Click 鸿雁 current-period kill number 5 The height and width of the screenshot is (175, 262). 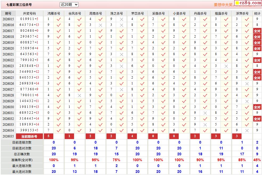pos(48,136)
